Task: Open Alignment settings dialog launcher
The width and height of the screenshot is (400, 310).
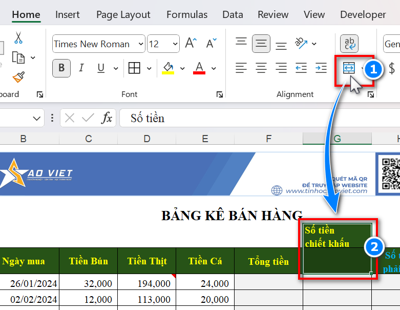Action: 371,94
